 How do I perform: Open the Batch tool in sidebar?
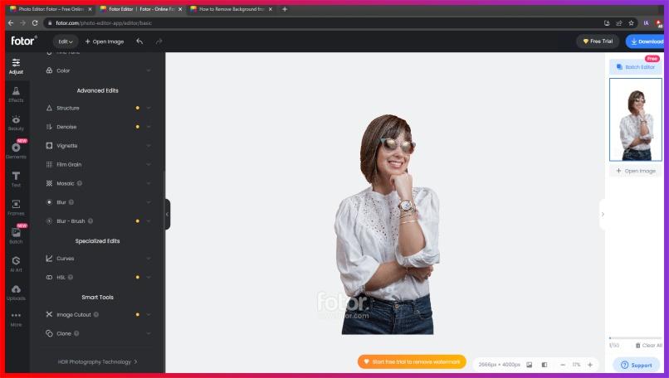(16, 235)
